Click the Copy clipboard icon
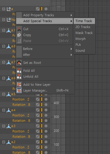Image resolution: width=110 pixels, height=154 pixels. [x=19, y=35]
